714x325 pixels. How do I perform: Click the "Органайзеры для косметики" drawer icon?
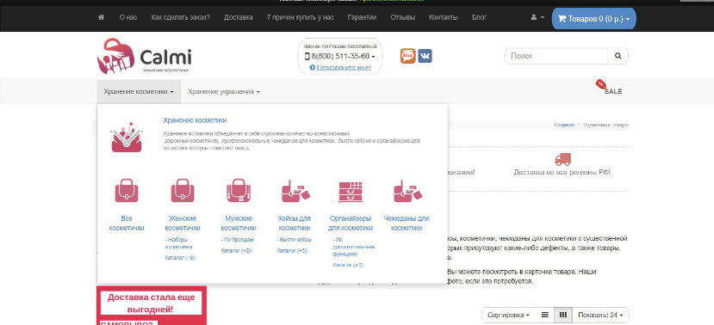pyautogui.click(x=351, y=192)
